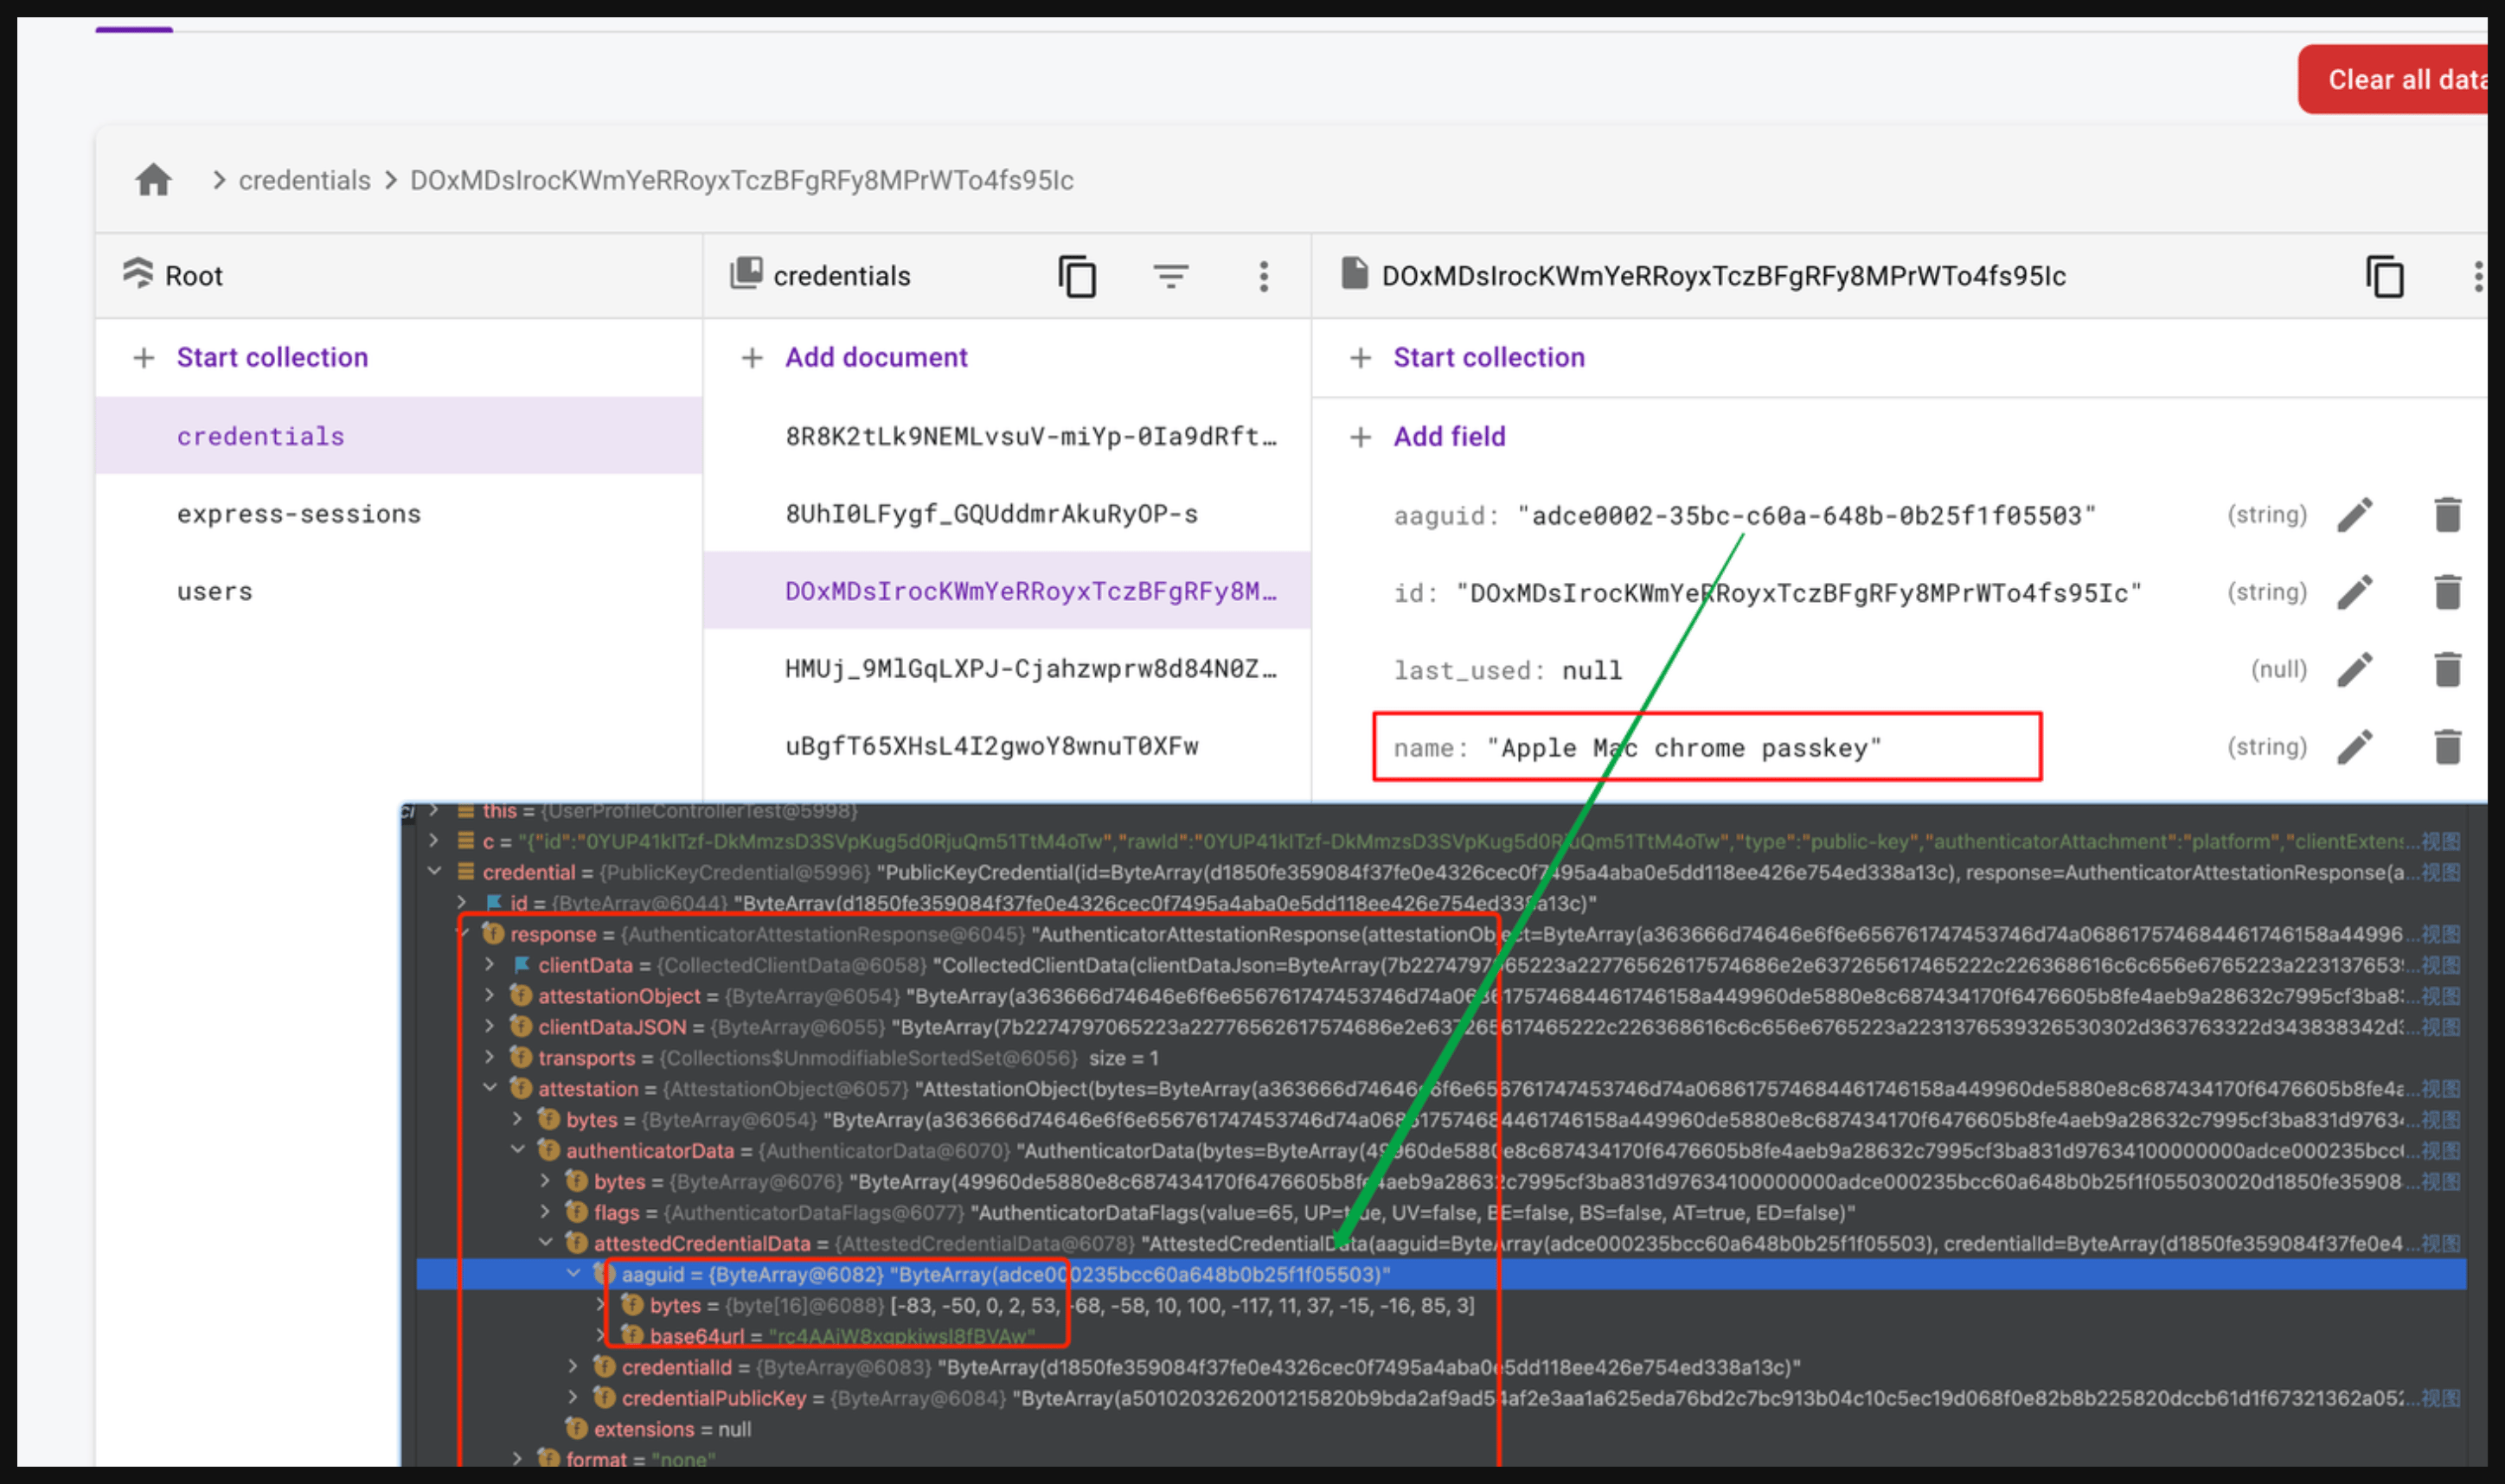Collapse the selected aaguid node
This screenshot has width=2505, height=1484.
pyautogui.click(x=574, y=1274)
